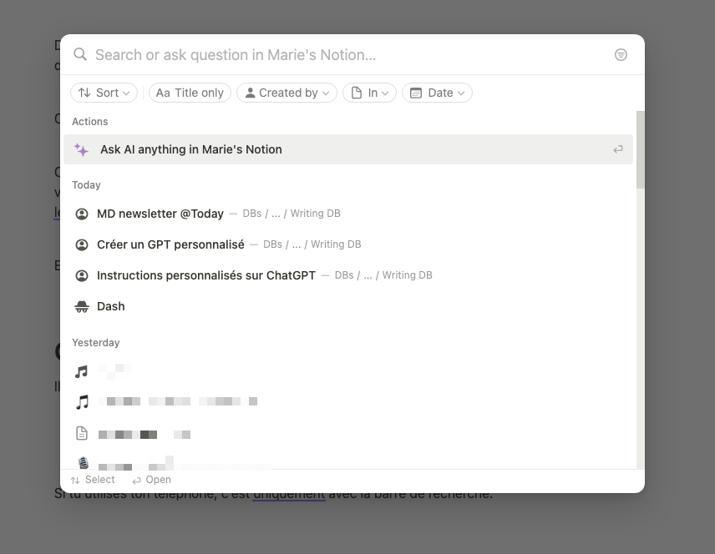Screen dimensions: 715x554
Task: Open the filter options circle icon top right
Action: tap(621, 54)
